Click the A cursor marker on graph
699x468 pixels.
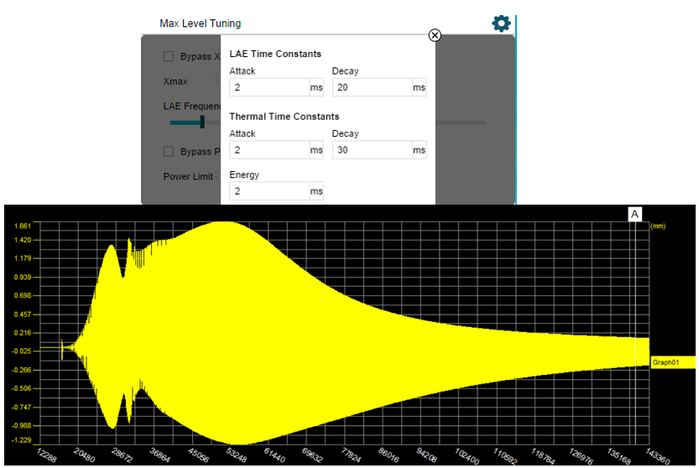(x=635, y=215)
